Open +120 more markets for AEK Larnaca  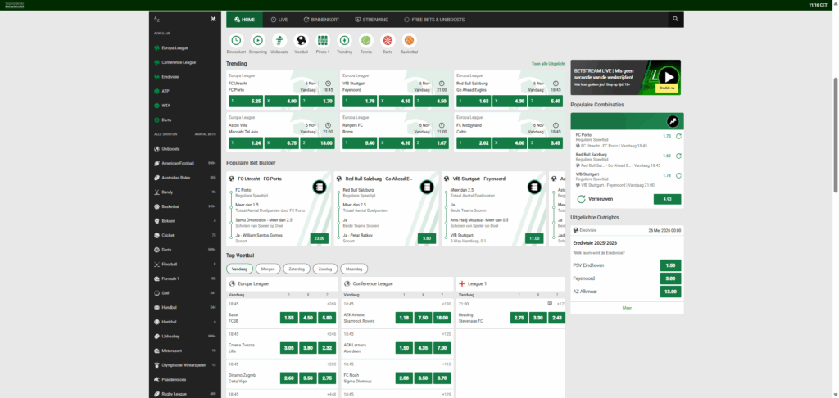(x=446, y=334)
